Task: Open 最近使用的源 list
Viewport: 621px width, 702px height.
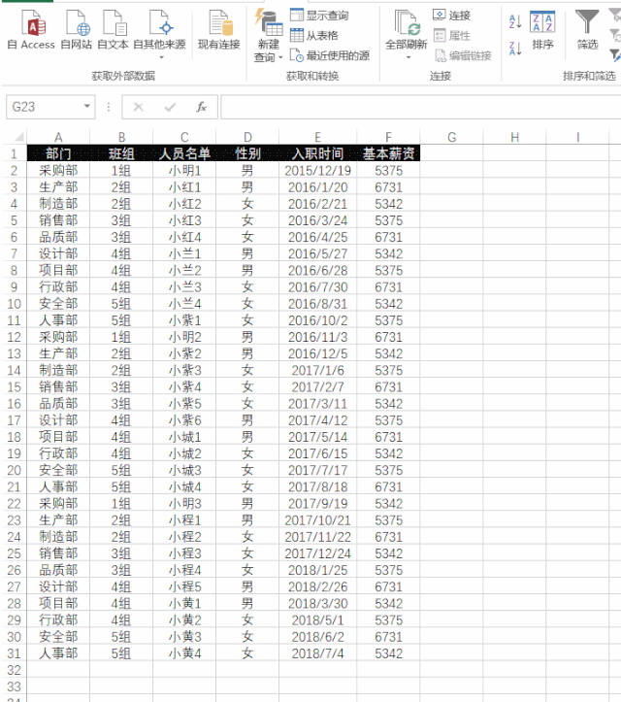Action: (x=330, y=55)
